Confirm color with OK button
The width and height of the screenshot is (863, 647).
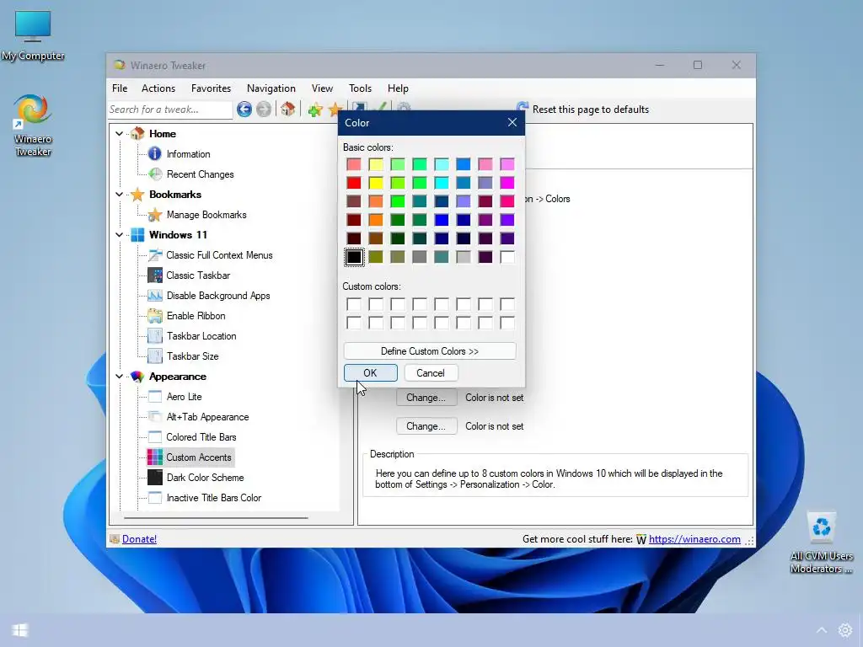click(x=371, y=373)
